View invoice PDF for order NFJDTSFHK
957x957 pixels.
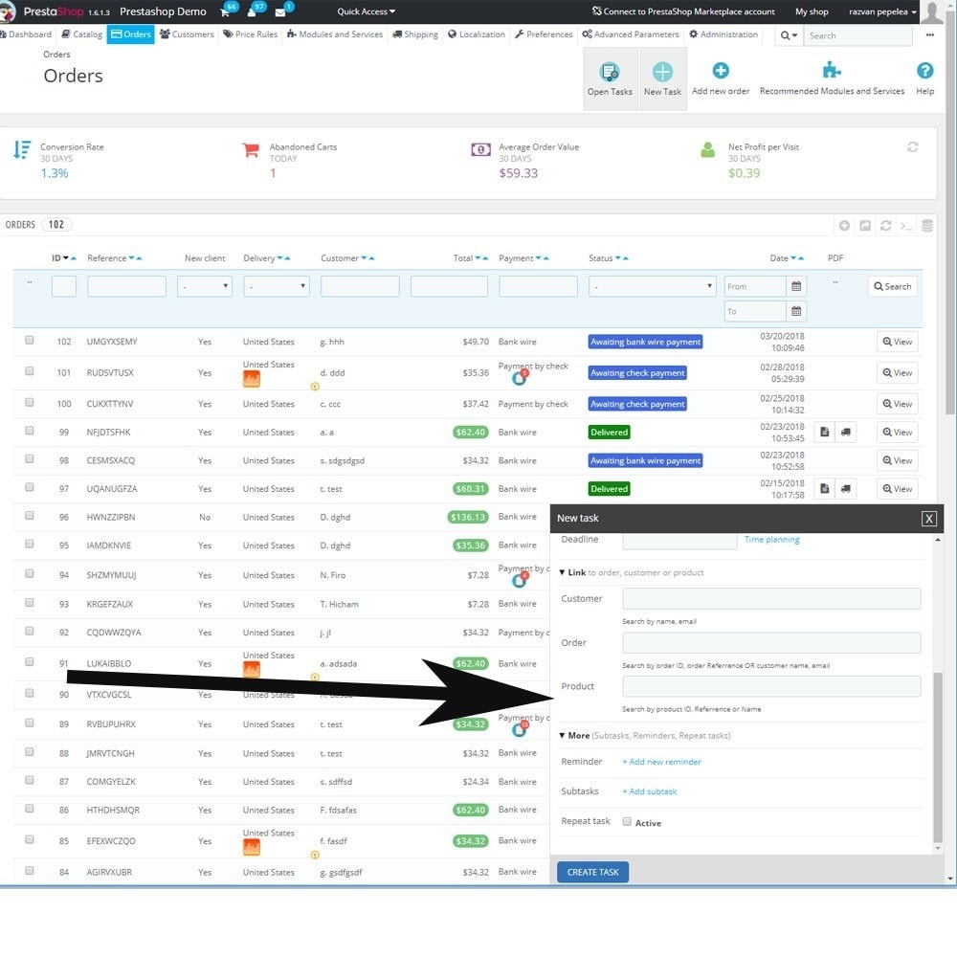pyautogui.click(x=824, y=432)
